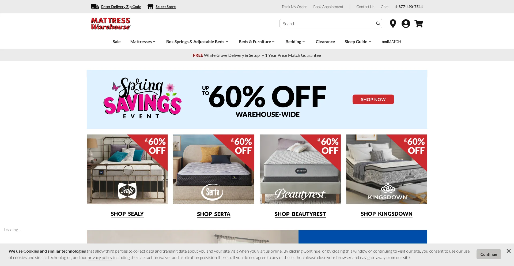Click the search magnifier icon

coord(378,24)
